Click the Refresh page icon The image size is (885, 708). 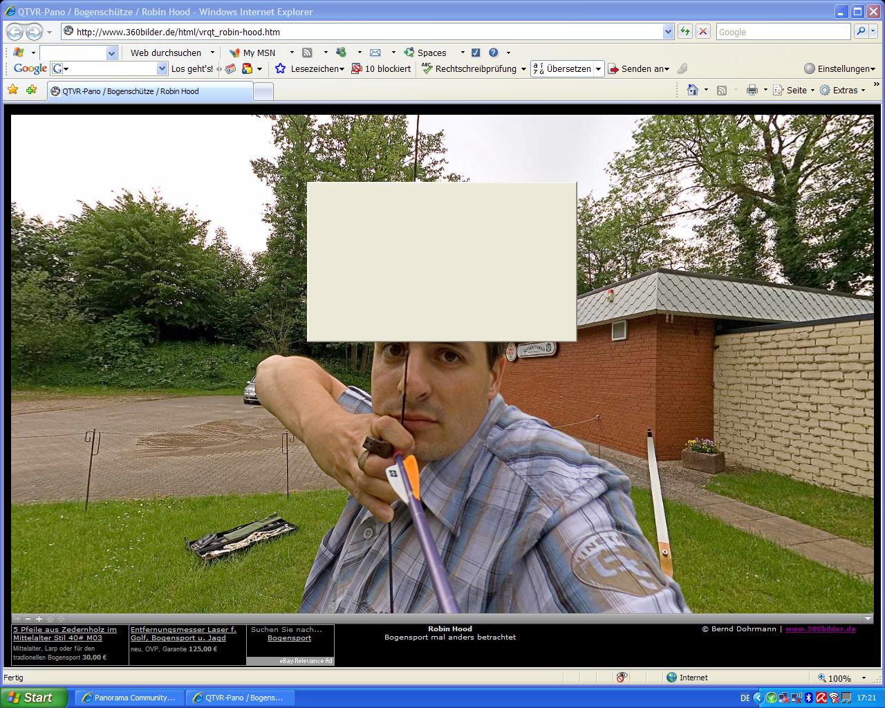coord(684,31)
